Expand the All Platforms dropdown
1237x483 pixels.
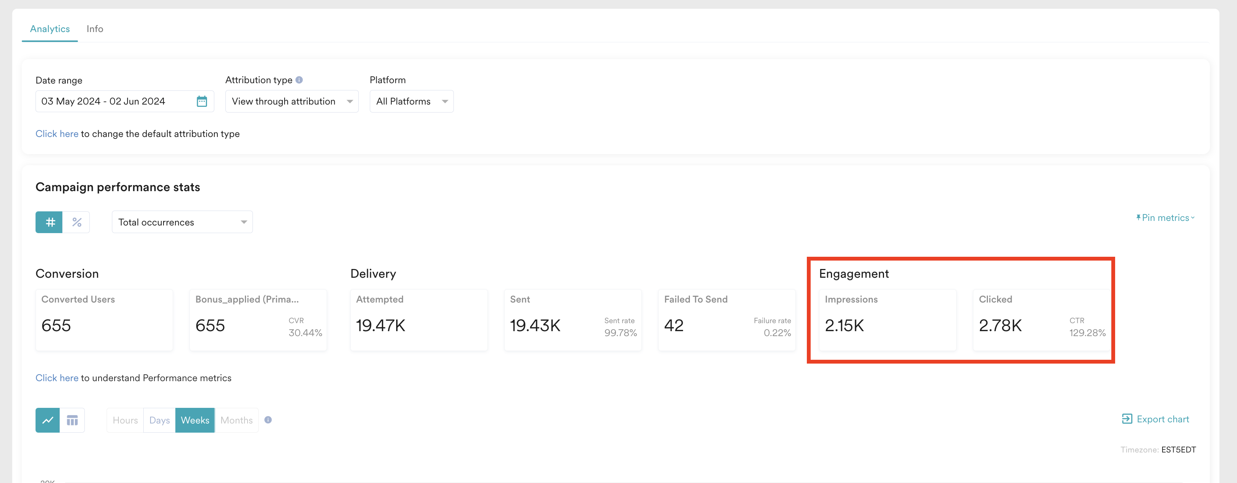pos(411,101)
